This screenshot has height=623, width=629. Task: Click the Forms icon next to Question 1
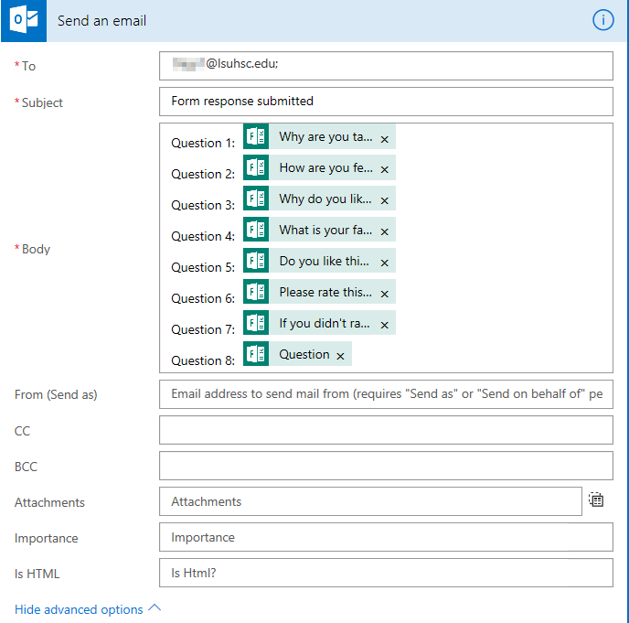pos(256,137)
